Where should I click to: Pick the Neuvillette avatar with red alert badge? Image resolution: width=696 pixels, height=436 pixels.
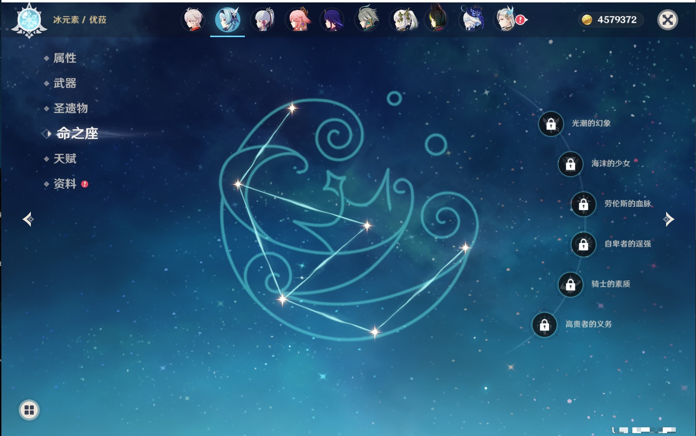click(x=507, y=20)
